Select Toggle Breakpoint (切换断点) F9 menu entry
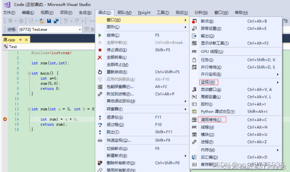This screenshot has height=172, width=290. (142, 149)
